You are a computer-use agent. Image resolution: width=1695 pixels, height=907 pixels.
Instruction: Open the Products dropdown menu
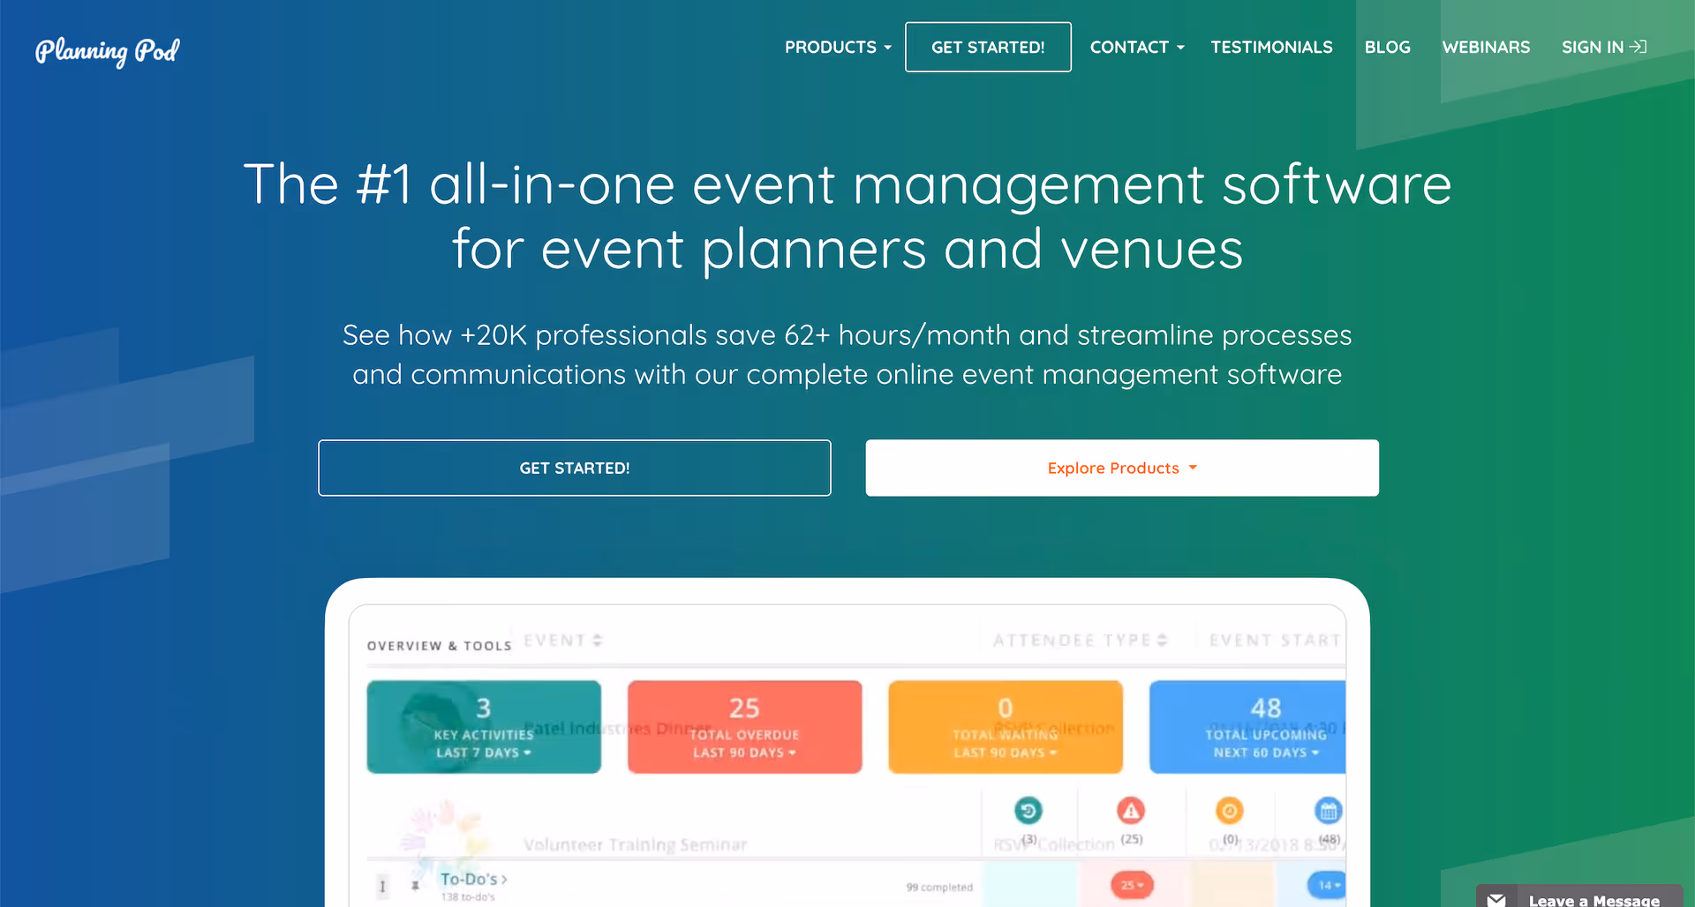(x=838, y=47)
